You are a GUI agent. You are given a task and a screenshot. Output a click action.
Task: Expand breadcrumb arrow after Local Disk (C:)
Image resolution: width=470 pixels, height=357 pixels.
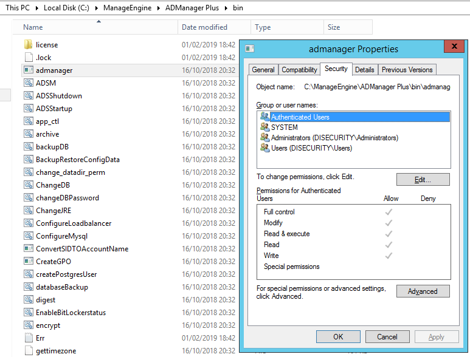tap(96, 8)
